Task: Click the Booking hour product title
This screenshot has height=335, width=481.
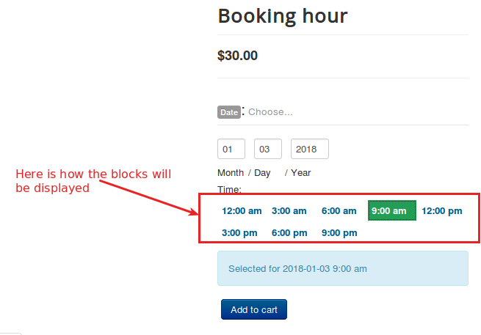Action: (283, 16)
